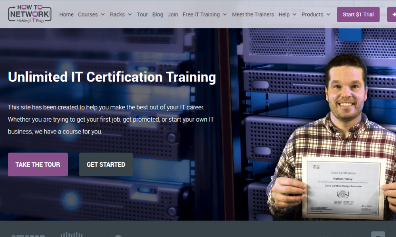Click the How To Network logo
The image size is (396, 237).
pos(30,14)
